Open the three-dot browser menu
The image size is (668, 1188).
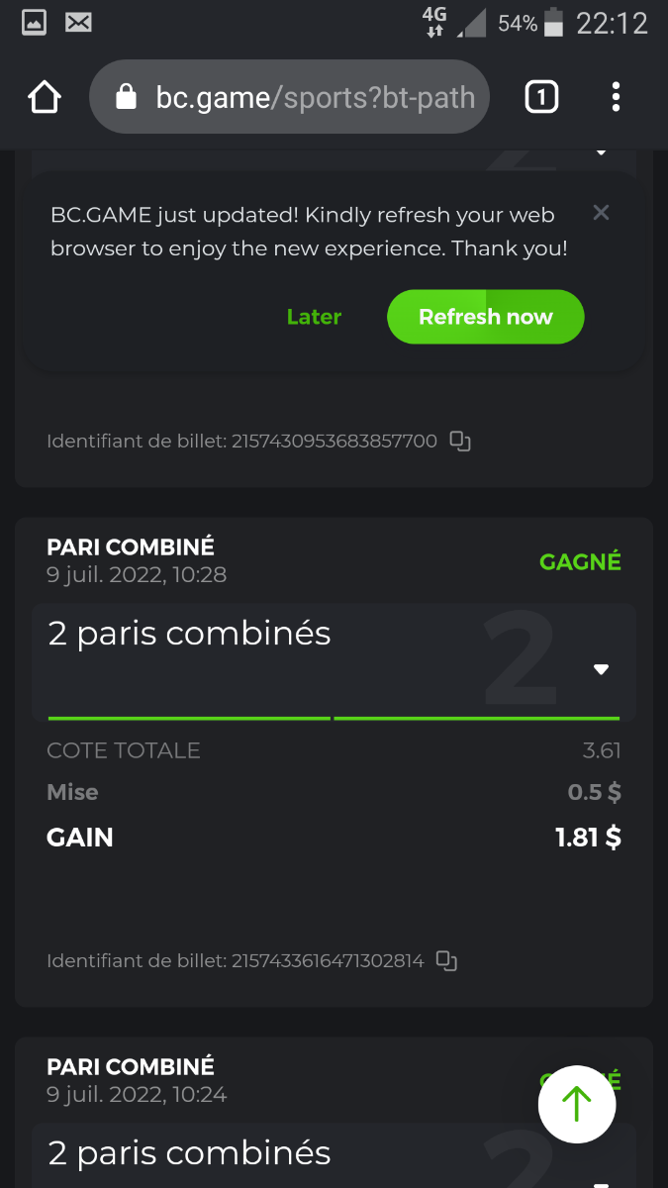coord(616,97)
